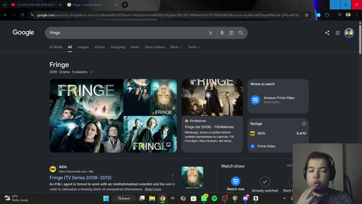The width and height of the screenshot is (362, 204).
Task: Switch to Short videos tab
Action: click(155, 47)
